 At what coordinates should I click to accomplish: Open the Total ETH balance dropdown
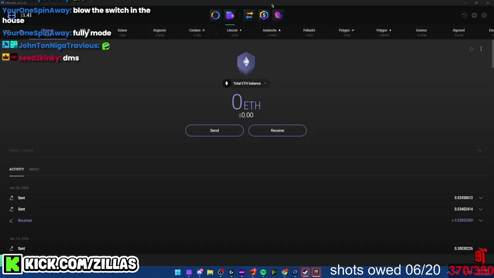click(246, 83)
